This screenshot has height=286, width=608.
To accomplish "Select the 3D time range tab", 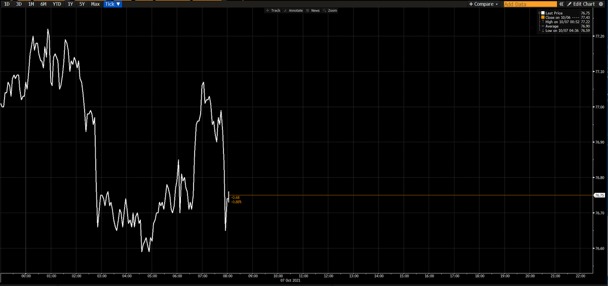I will (19, 4).
